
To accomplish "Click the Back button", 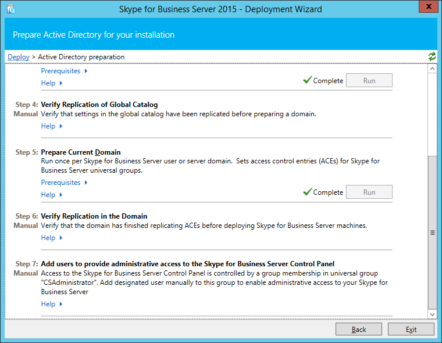I will [x=359, y=329].
